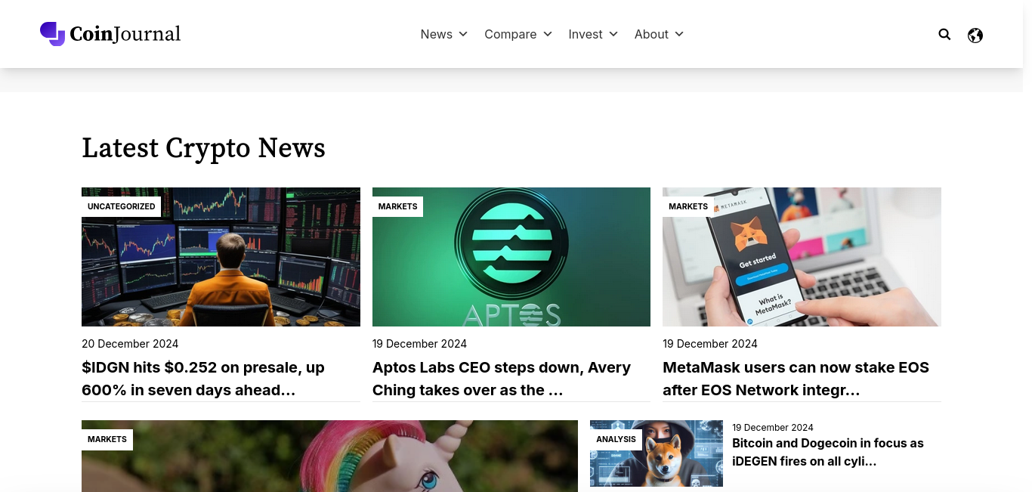Expand the News menu chevron

tap(463, 34)
